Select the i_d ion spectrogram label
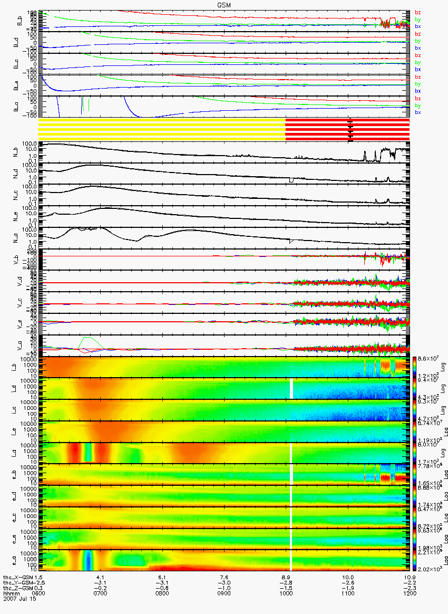Image resolution: width=448 pixels, height=614 pixels. (14, 388)
